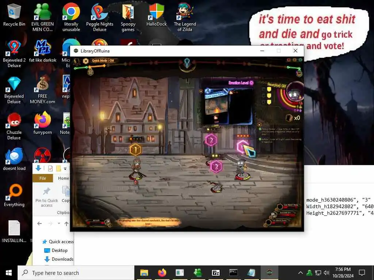Screen dimensions: 374x280
Task: Open the recent locations dropdown in Explorer
Action: pyautogui.click(x=59, y=223)
